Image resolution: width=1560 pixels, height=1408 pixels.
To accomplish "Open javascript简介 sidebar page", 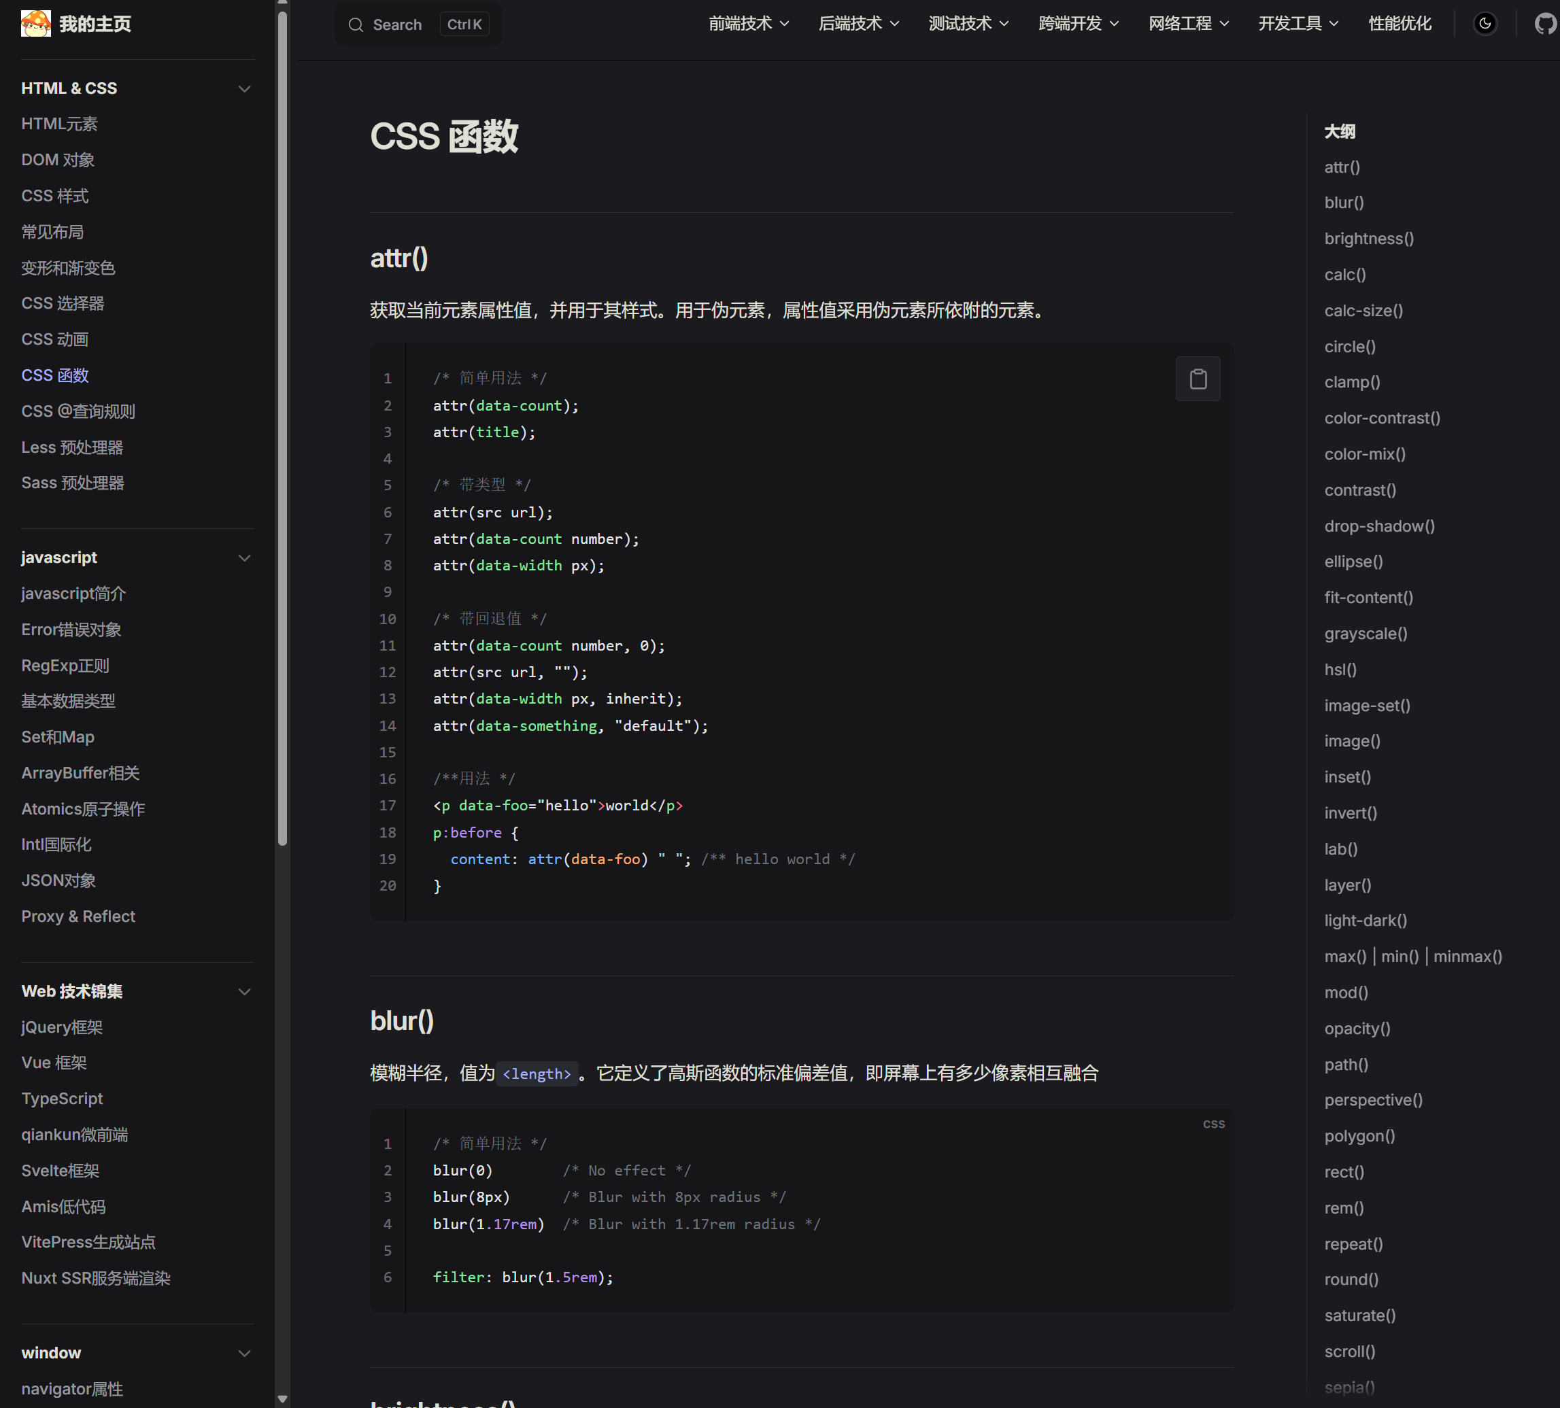I will (73, 594).
